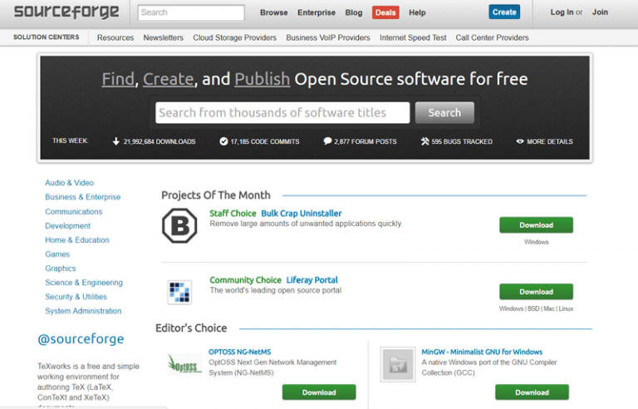Open the @sourceforge Twitter link

click(x=81, y=339)
